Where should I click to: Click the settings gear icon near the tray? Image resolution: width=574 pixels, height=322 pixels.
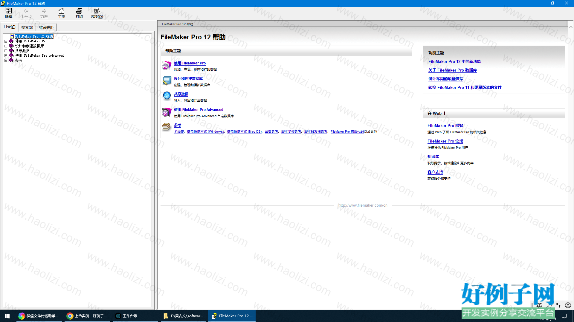pos(568,305)
